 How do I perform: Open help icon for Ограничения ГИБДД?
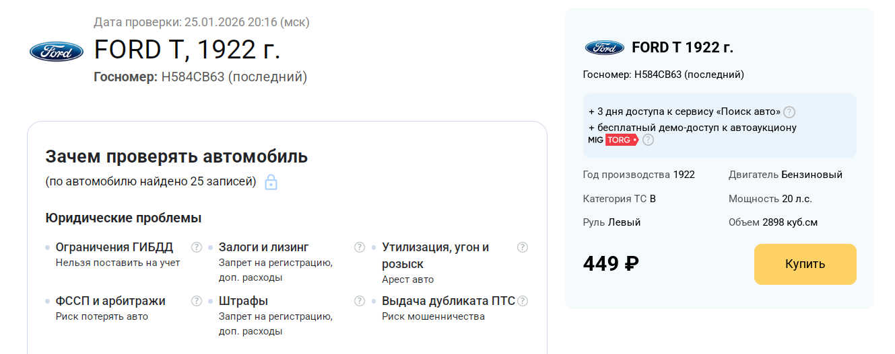click(197, 247)
